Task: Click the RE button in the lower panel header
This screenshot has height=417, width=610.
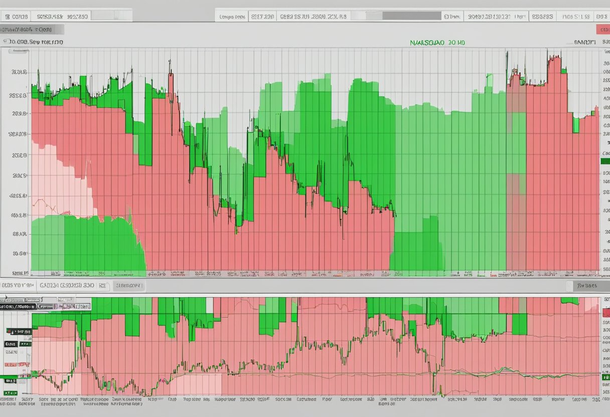Action: pyautogui.click(x=103, y=285)
